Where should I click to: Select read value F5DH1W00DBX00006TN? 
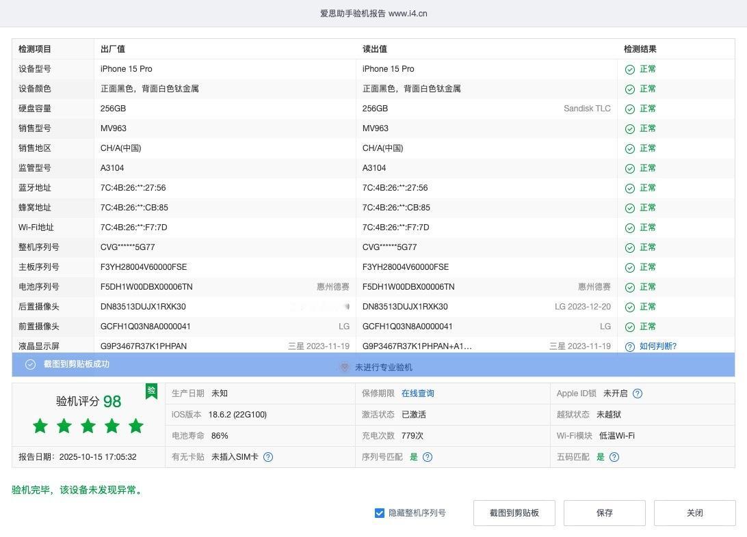[408, 287]
